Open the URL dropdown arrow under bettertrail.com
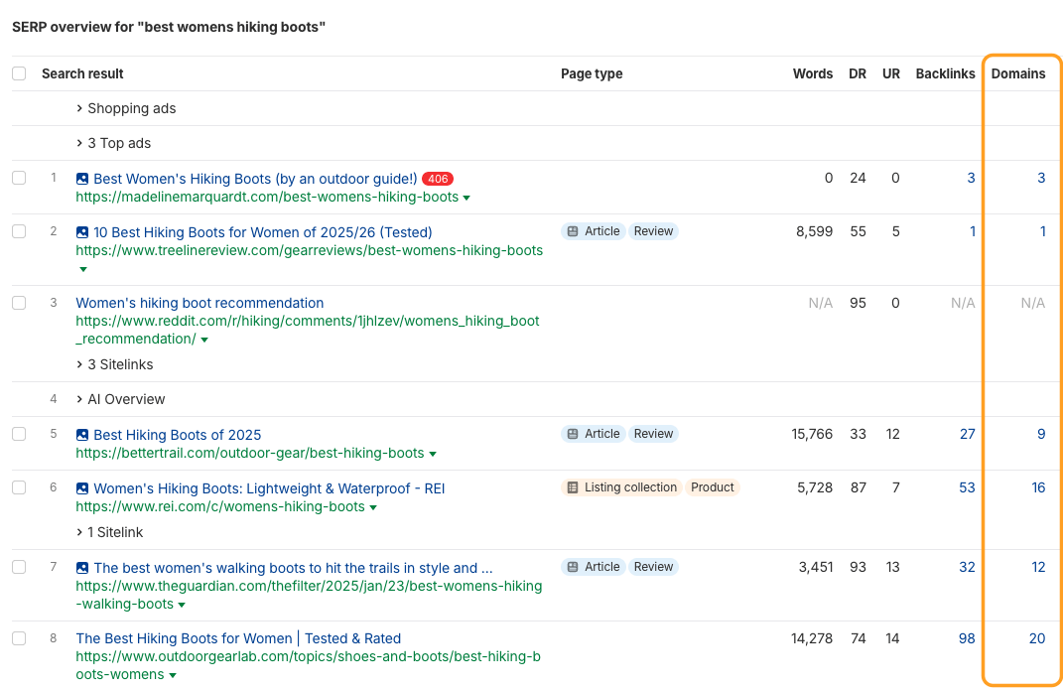 tap(433, 454)
